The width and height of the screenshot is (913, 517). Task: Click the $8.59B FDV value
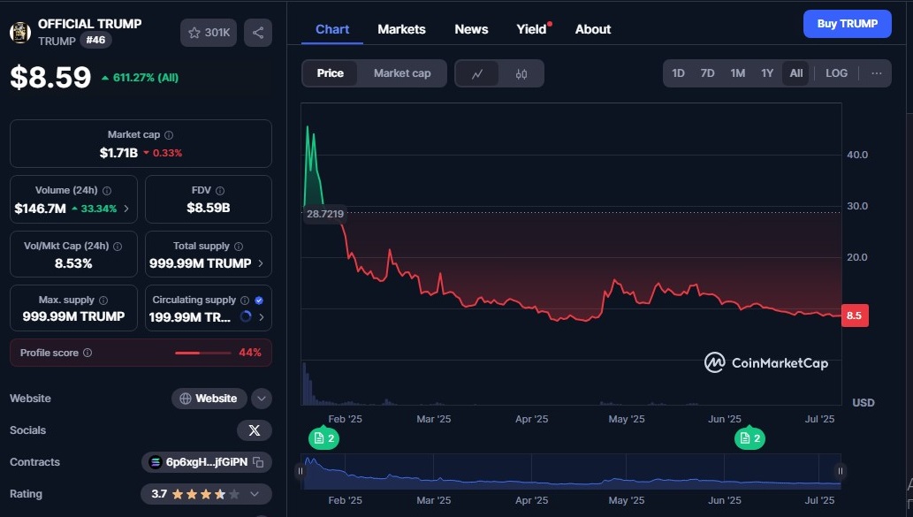(x=209, y=208)
